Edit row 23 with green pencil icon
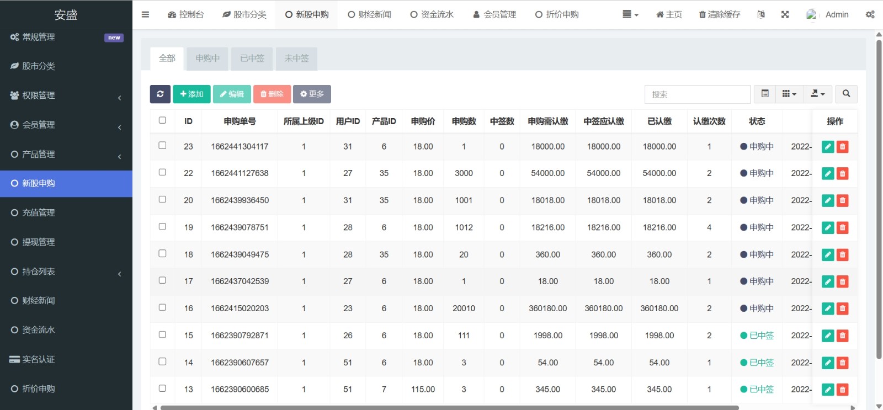This screenshot has height=410, width=883. tap(827, 147)
